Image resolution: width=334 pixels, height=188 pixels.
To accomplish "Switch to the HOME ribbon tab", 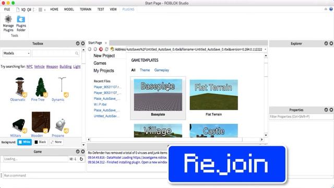I will pos(54,9).
